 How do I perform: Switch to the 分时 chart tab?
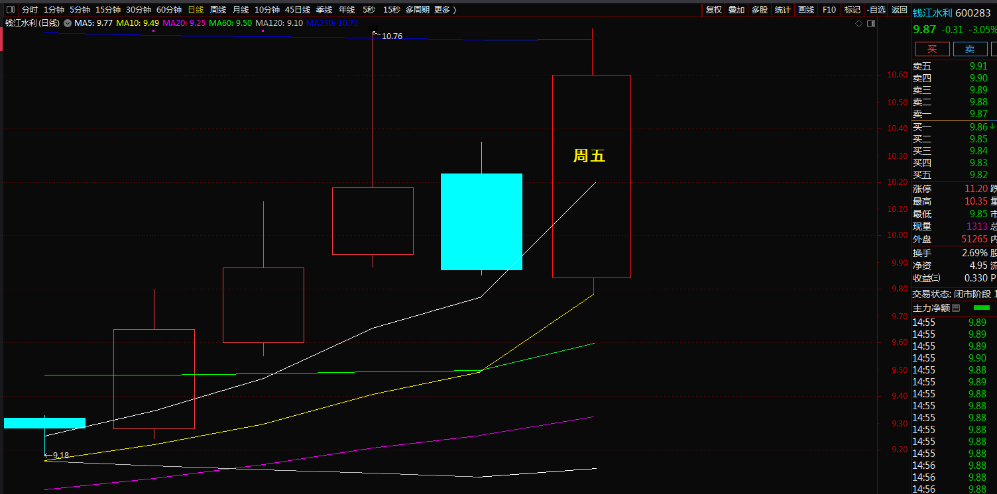tap(30, 10)
